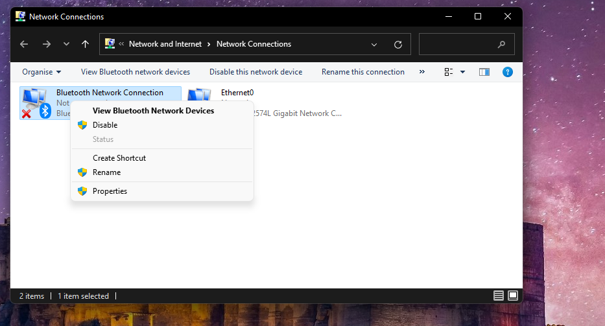Click View Bluetooth network devices toolbar
This screenshot has width=605, height=326.
click(136, 72)
